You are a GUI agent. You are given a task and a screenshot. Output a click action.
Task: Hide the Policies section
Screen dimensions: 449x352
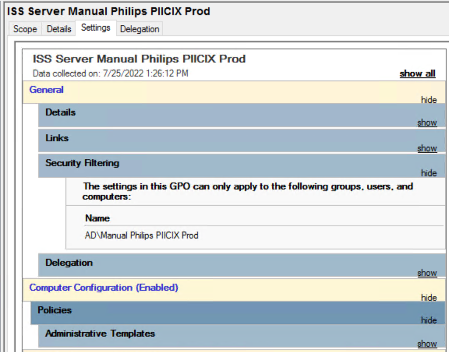click(x=429, y=320)
